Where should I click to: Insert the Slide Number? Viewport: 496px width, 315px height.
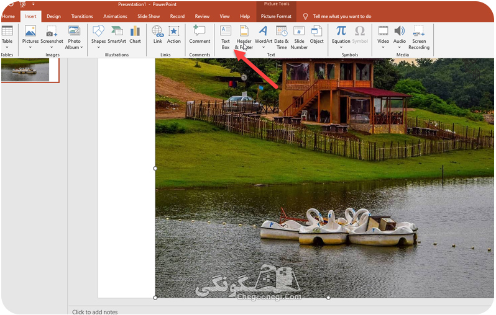[x=299, y=31]
